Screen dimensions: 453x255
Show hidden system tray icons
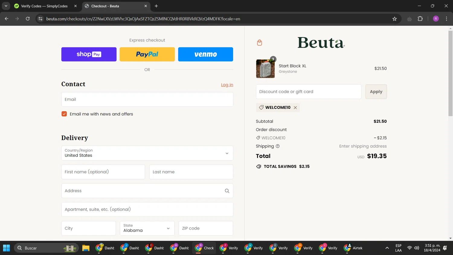click(x=387, y=248)
